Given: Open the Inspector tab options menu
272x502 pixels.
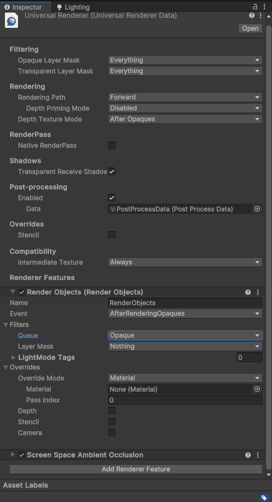Looking at the screenshot, I should 264,7.
